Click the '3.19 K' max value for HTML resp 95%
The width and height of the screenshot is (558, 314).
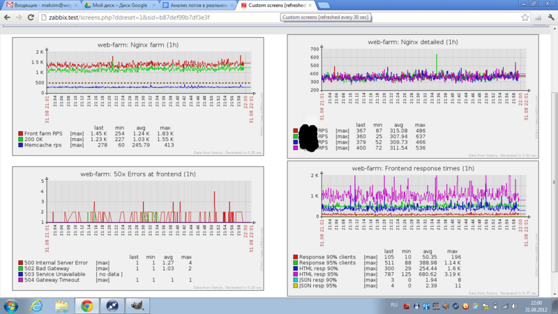[452, 274]
